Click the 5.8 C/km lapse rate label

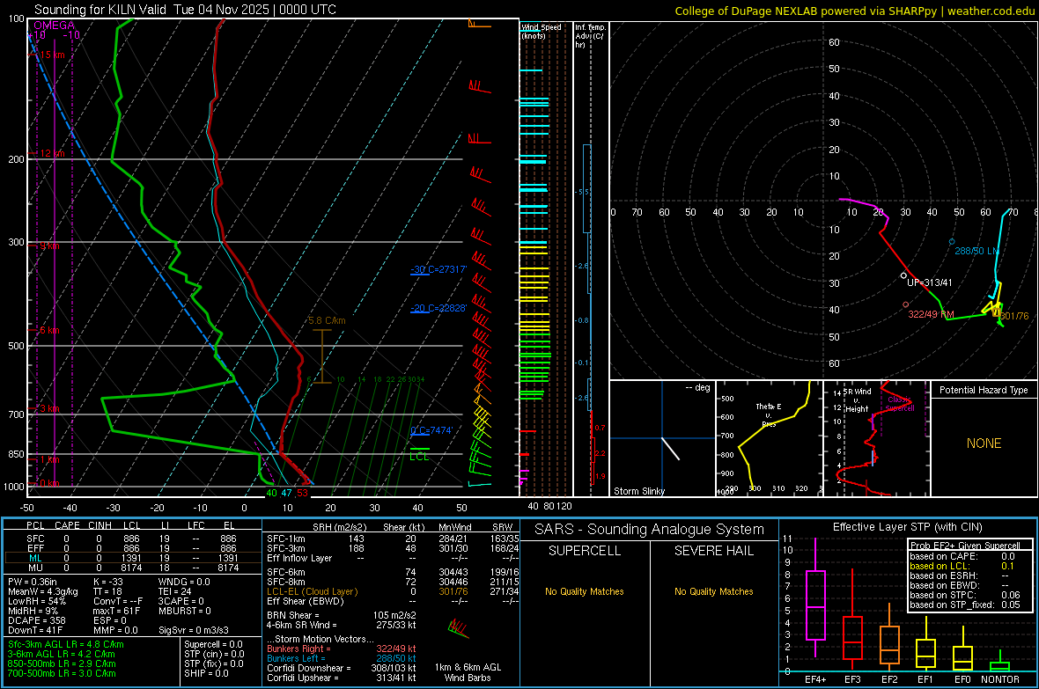pos(327,320)
